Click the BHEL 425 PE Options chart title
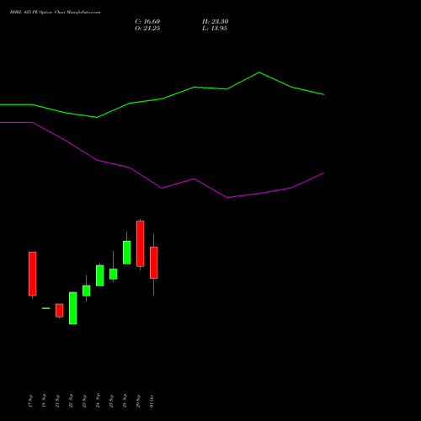 pos(55,13)
